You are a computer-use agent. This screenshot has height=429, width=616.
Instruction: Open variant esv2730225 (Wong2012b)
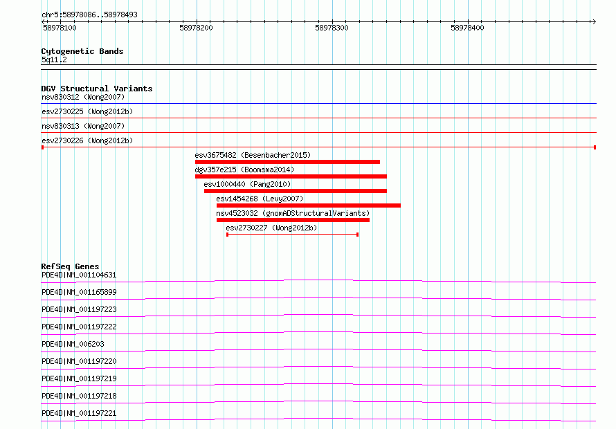tap(87, 111)
